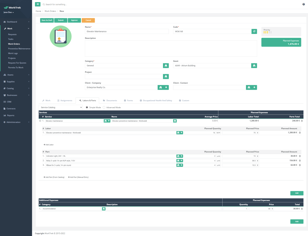Screen dimensions: 308x236
Task: Open the Category lookup search icon
Action: click(x=166, y=65)
